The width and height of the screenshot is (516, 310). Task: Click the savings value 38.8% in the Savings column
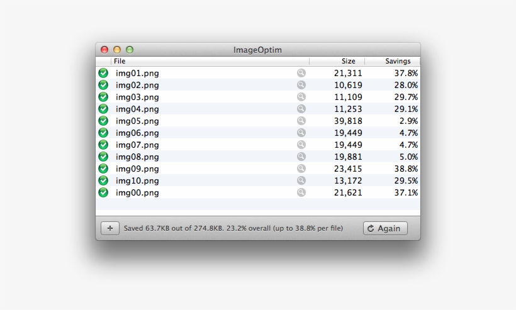[x=406, y=169]
